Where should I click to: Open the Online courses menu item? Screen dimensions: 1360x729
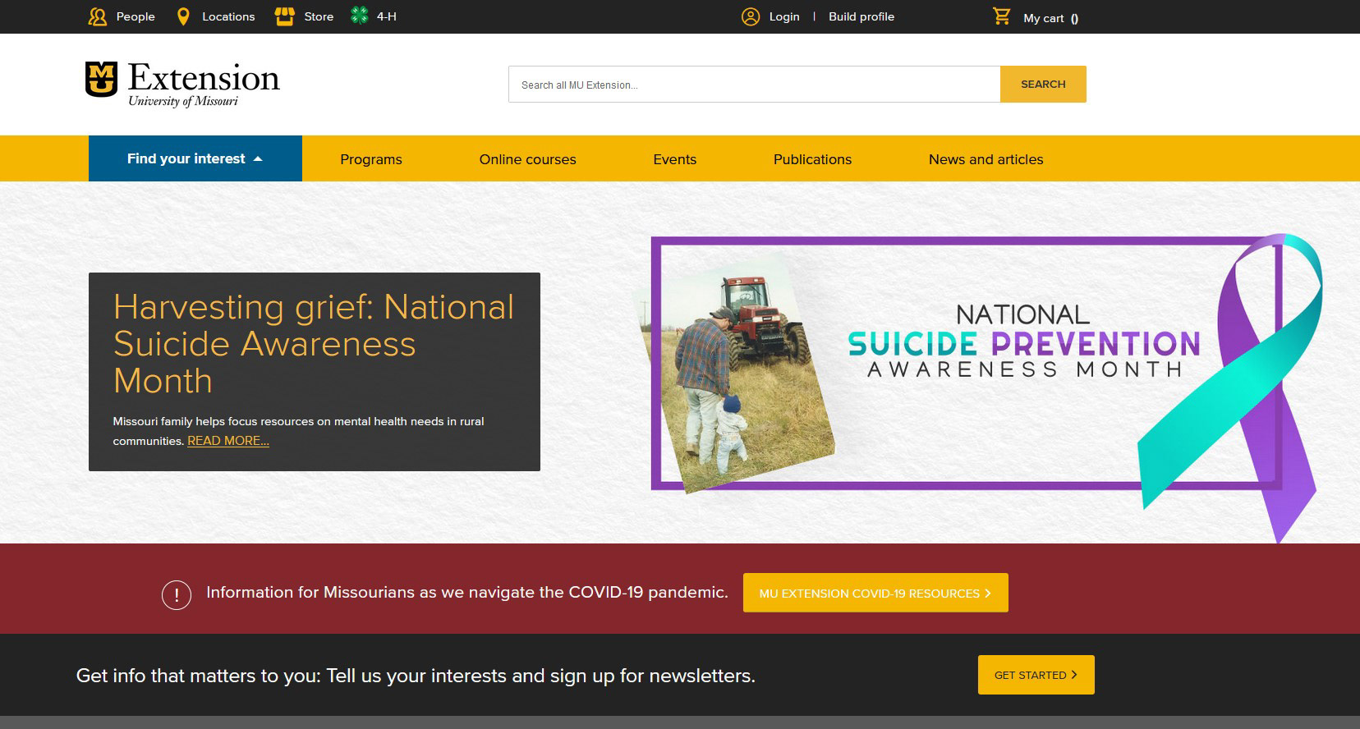[528, 159]
